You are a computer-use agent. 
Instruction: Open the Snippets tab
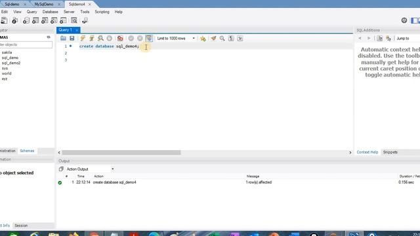tap(390, 152)
